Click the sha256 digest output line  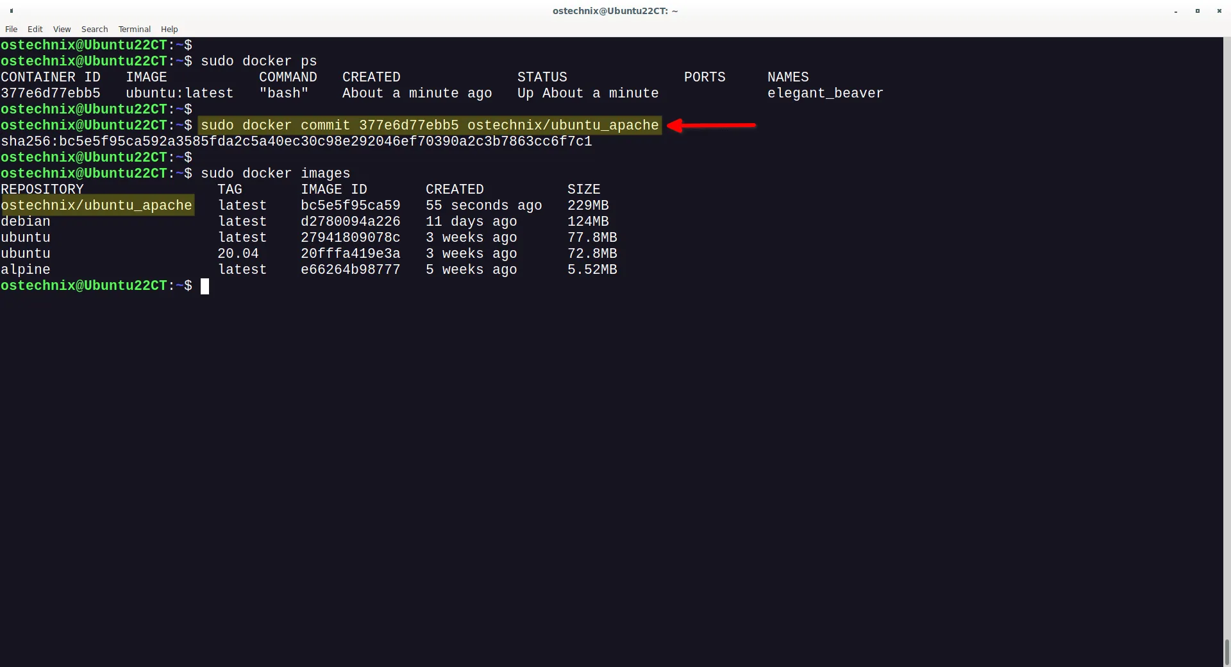[296, 141]
